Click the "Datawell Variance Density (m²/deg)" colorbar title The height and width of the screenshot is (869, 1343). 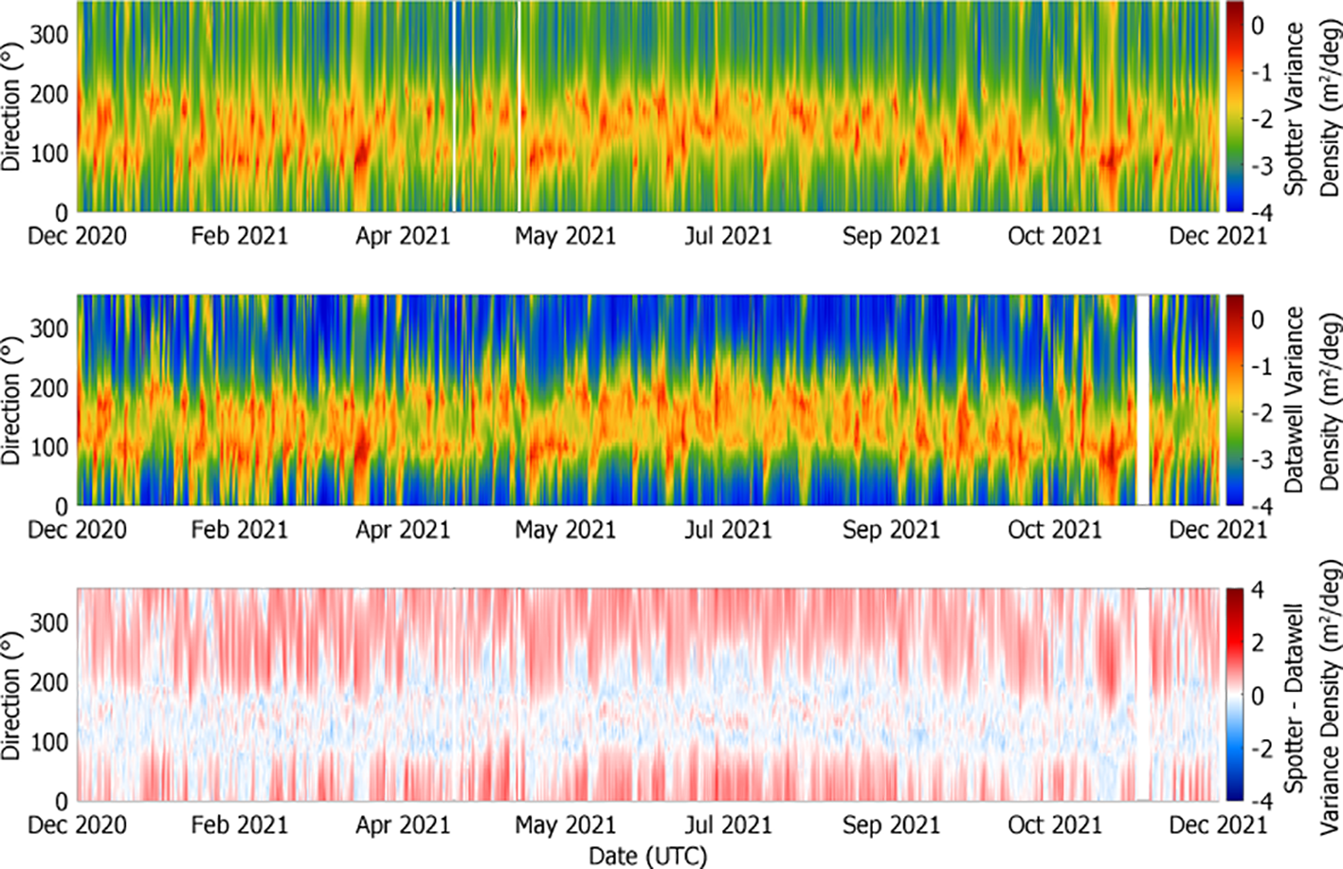[x=1312, y=400]
